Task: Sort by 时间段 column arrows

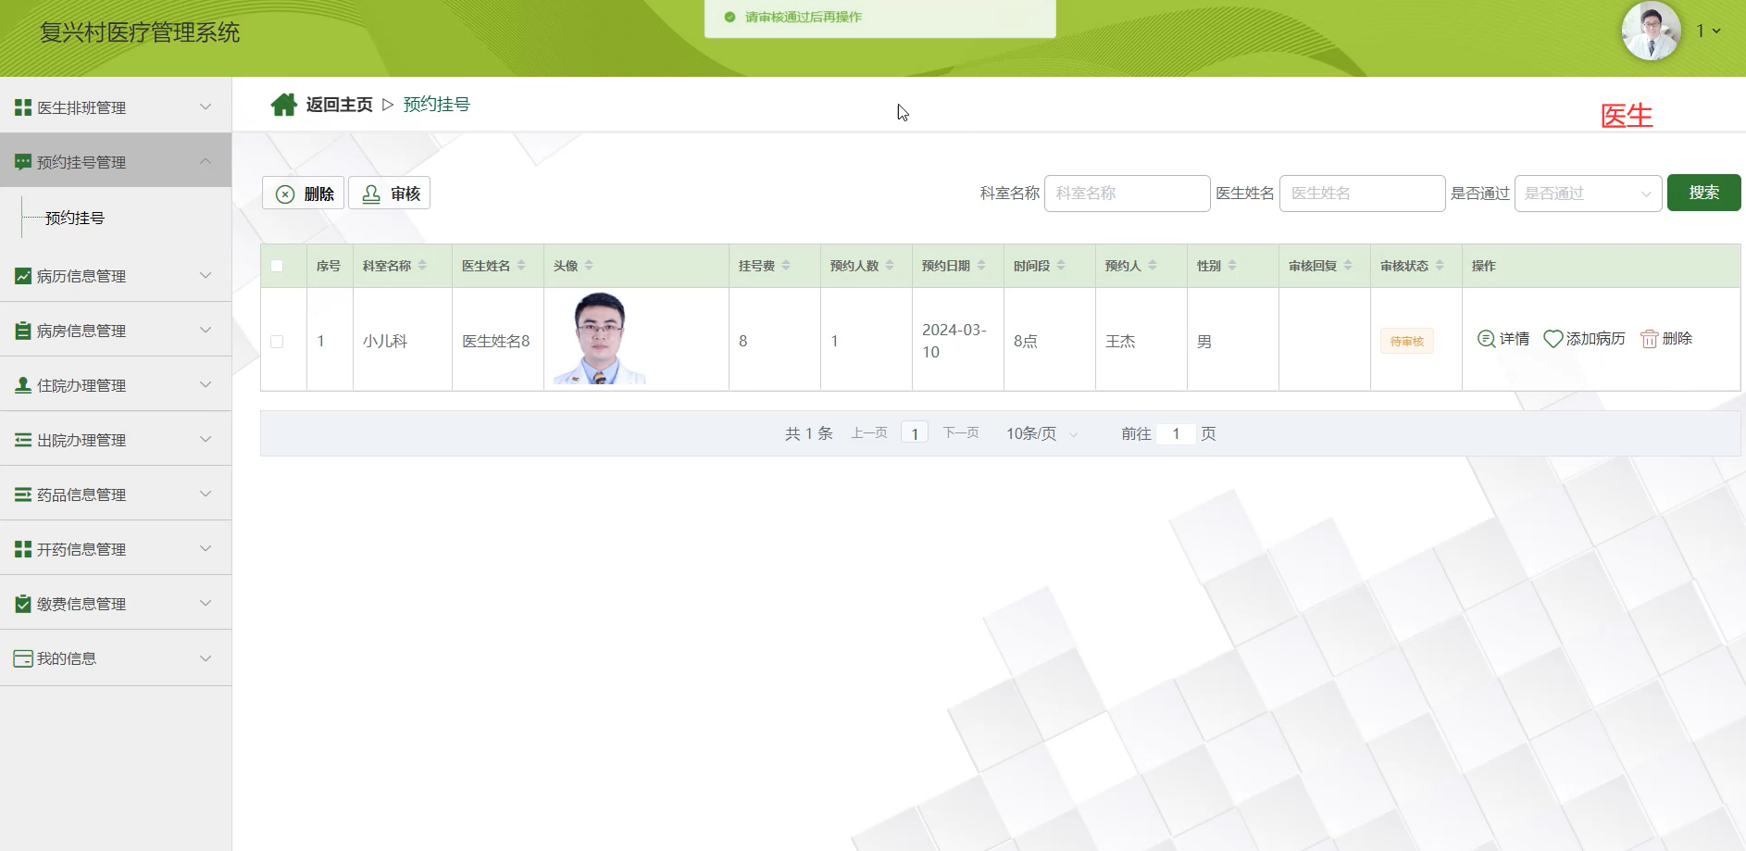Action: (x=1061, y=266)
